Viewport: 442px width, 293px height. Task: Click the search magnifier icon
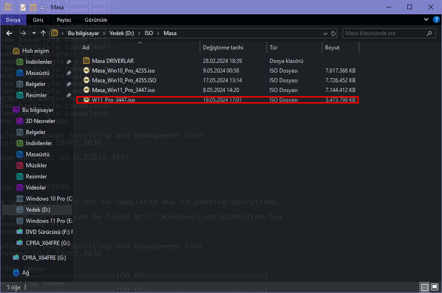click(429, 34)
